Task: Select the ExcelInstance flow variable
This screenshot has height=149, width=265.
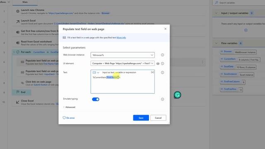Action: coord(237,74)
